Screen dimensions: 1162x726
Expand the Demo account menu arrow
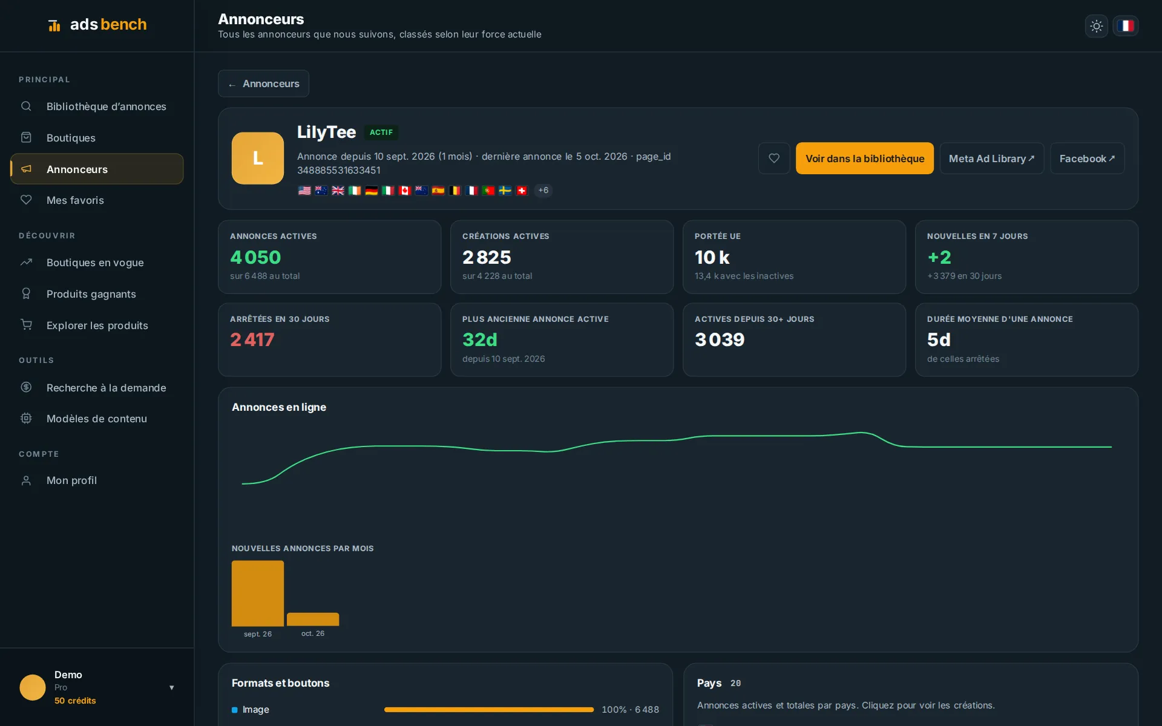(x=172, y=687)
